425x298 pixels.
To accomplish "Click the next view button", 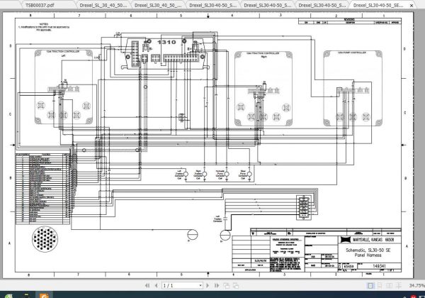I will pyautogui.click(x=236, y=285).
